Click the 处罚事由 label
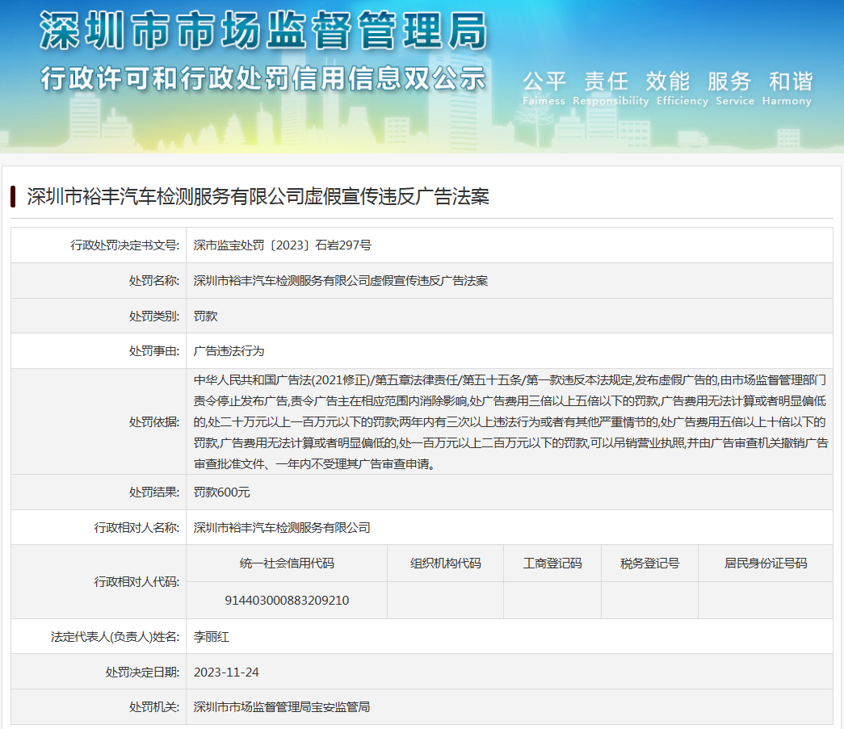 tap(154, 351)
